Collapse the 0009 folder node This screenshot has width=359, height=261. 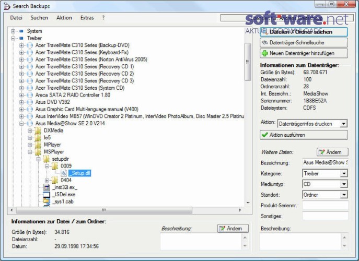point(47,166)
